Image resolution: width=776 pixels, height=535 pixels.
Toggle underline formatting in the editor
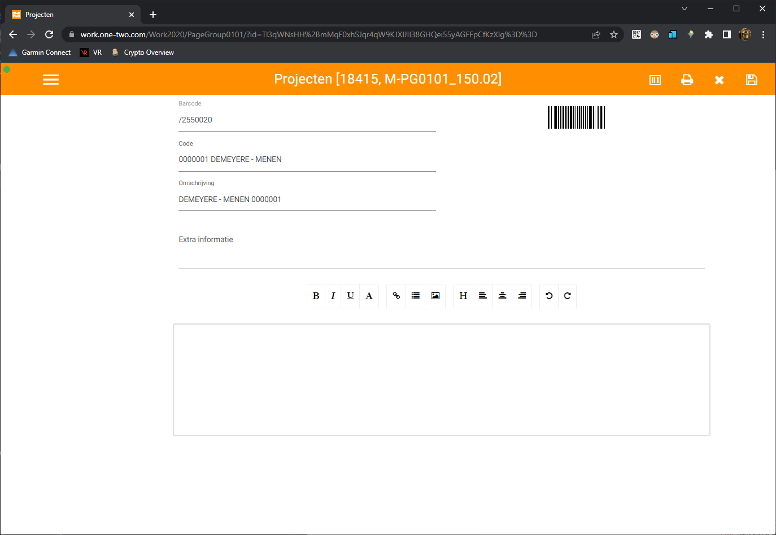(x=351, y=296)
